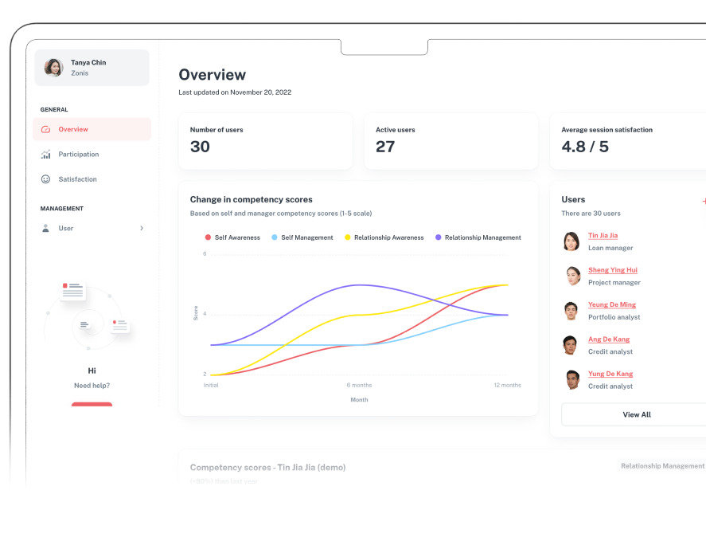The image size is (706, 557).
Task: Click Tin Jia Jia's avatar photo
Action: point(571,241)
